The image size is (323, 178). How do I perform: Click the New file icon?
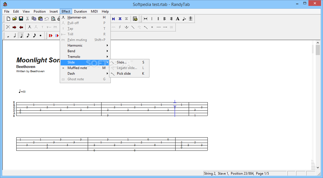[x=8, y=19]
